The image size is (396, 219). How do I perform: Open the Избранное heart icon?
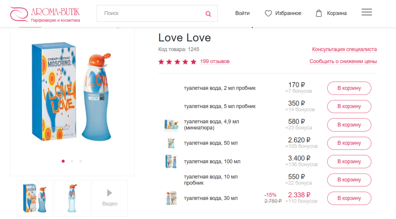(268, 13)
